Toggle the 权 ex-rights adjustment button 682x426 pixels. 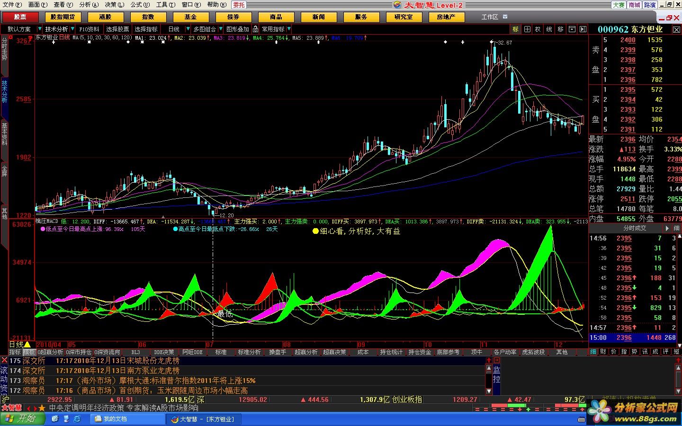coord(538,29)
